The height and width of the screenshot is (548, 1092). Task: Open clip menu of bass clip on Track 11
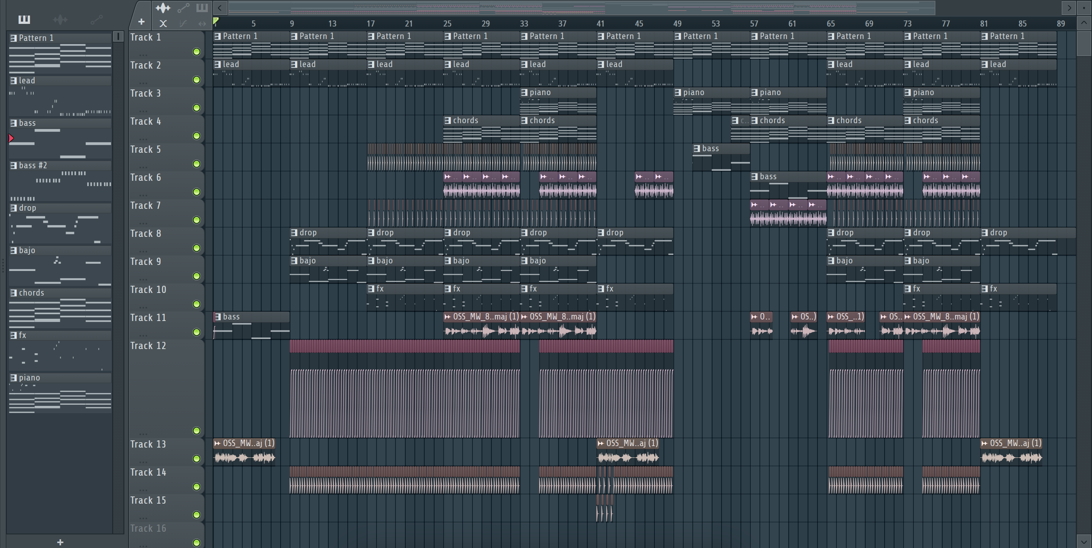click(x=218, y=316)
